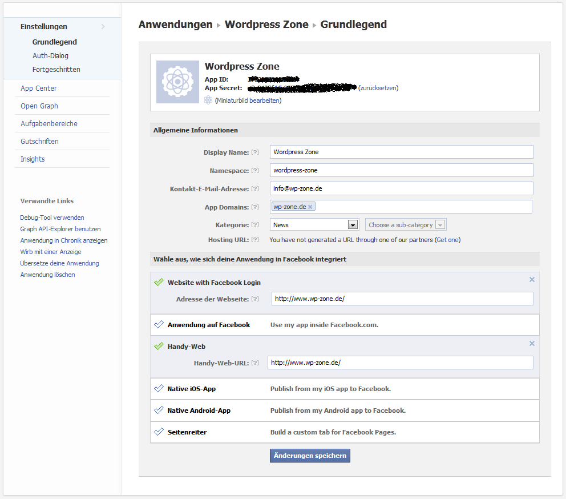The image size is (566, 499).
Task: Click the small gear icon beside Miniaturbild bearbeiten
Action: (x=208, y=100)
